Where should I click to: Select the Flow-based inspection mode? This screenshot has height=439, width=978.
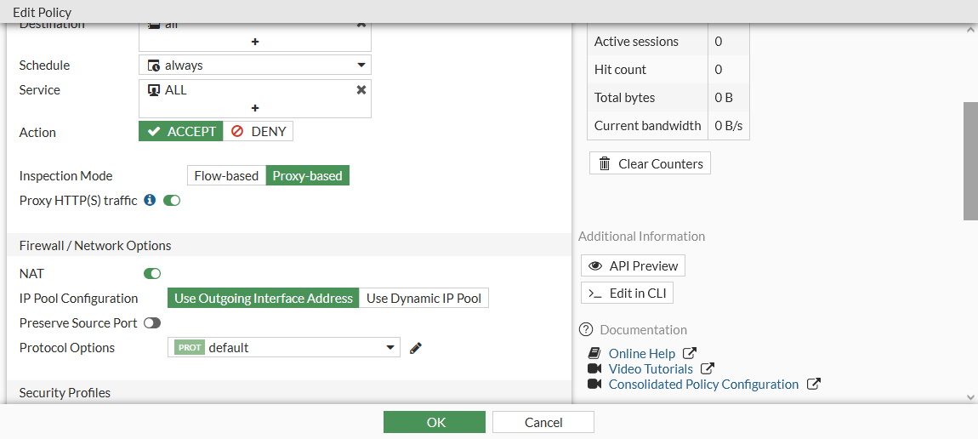[226, 176]
